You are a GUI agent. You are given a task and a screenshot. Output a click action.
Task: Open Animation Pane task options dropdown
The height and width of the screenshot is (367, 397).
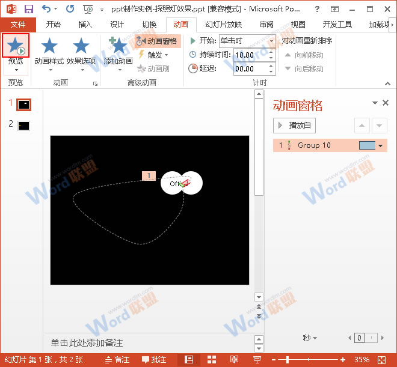pos(375,103)
